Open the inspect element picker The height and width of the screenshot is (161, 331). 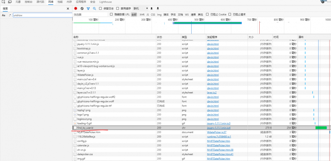[3, 2]
